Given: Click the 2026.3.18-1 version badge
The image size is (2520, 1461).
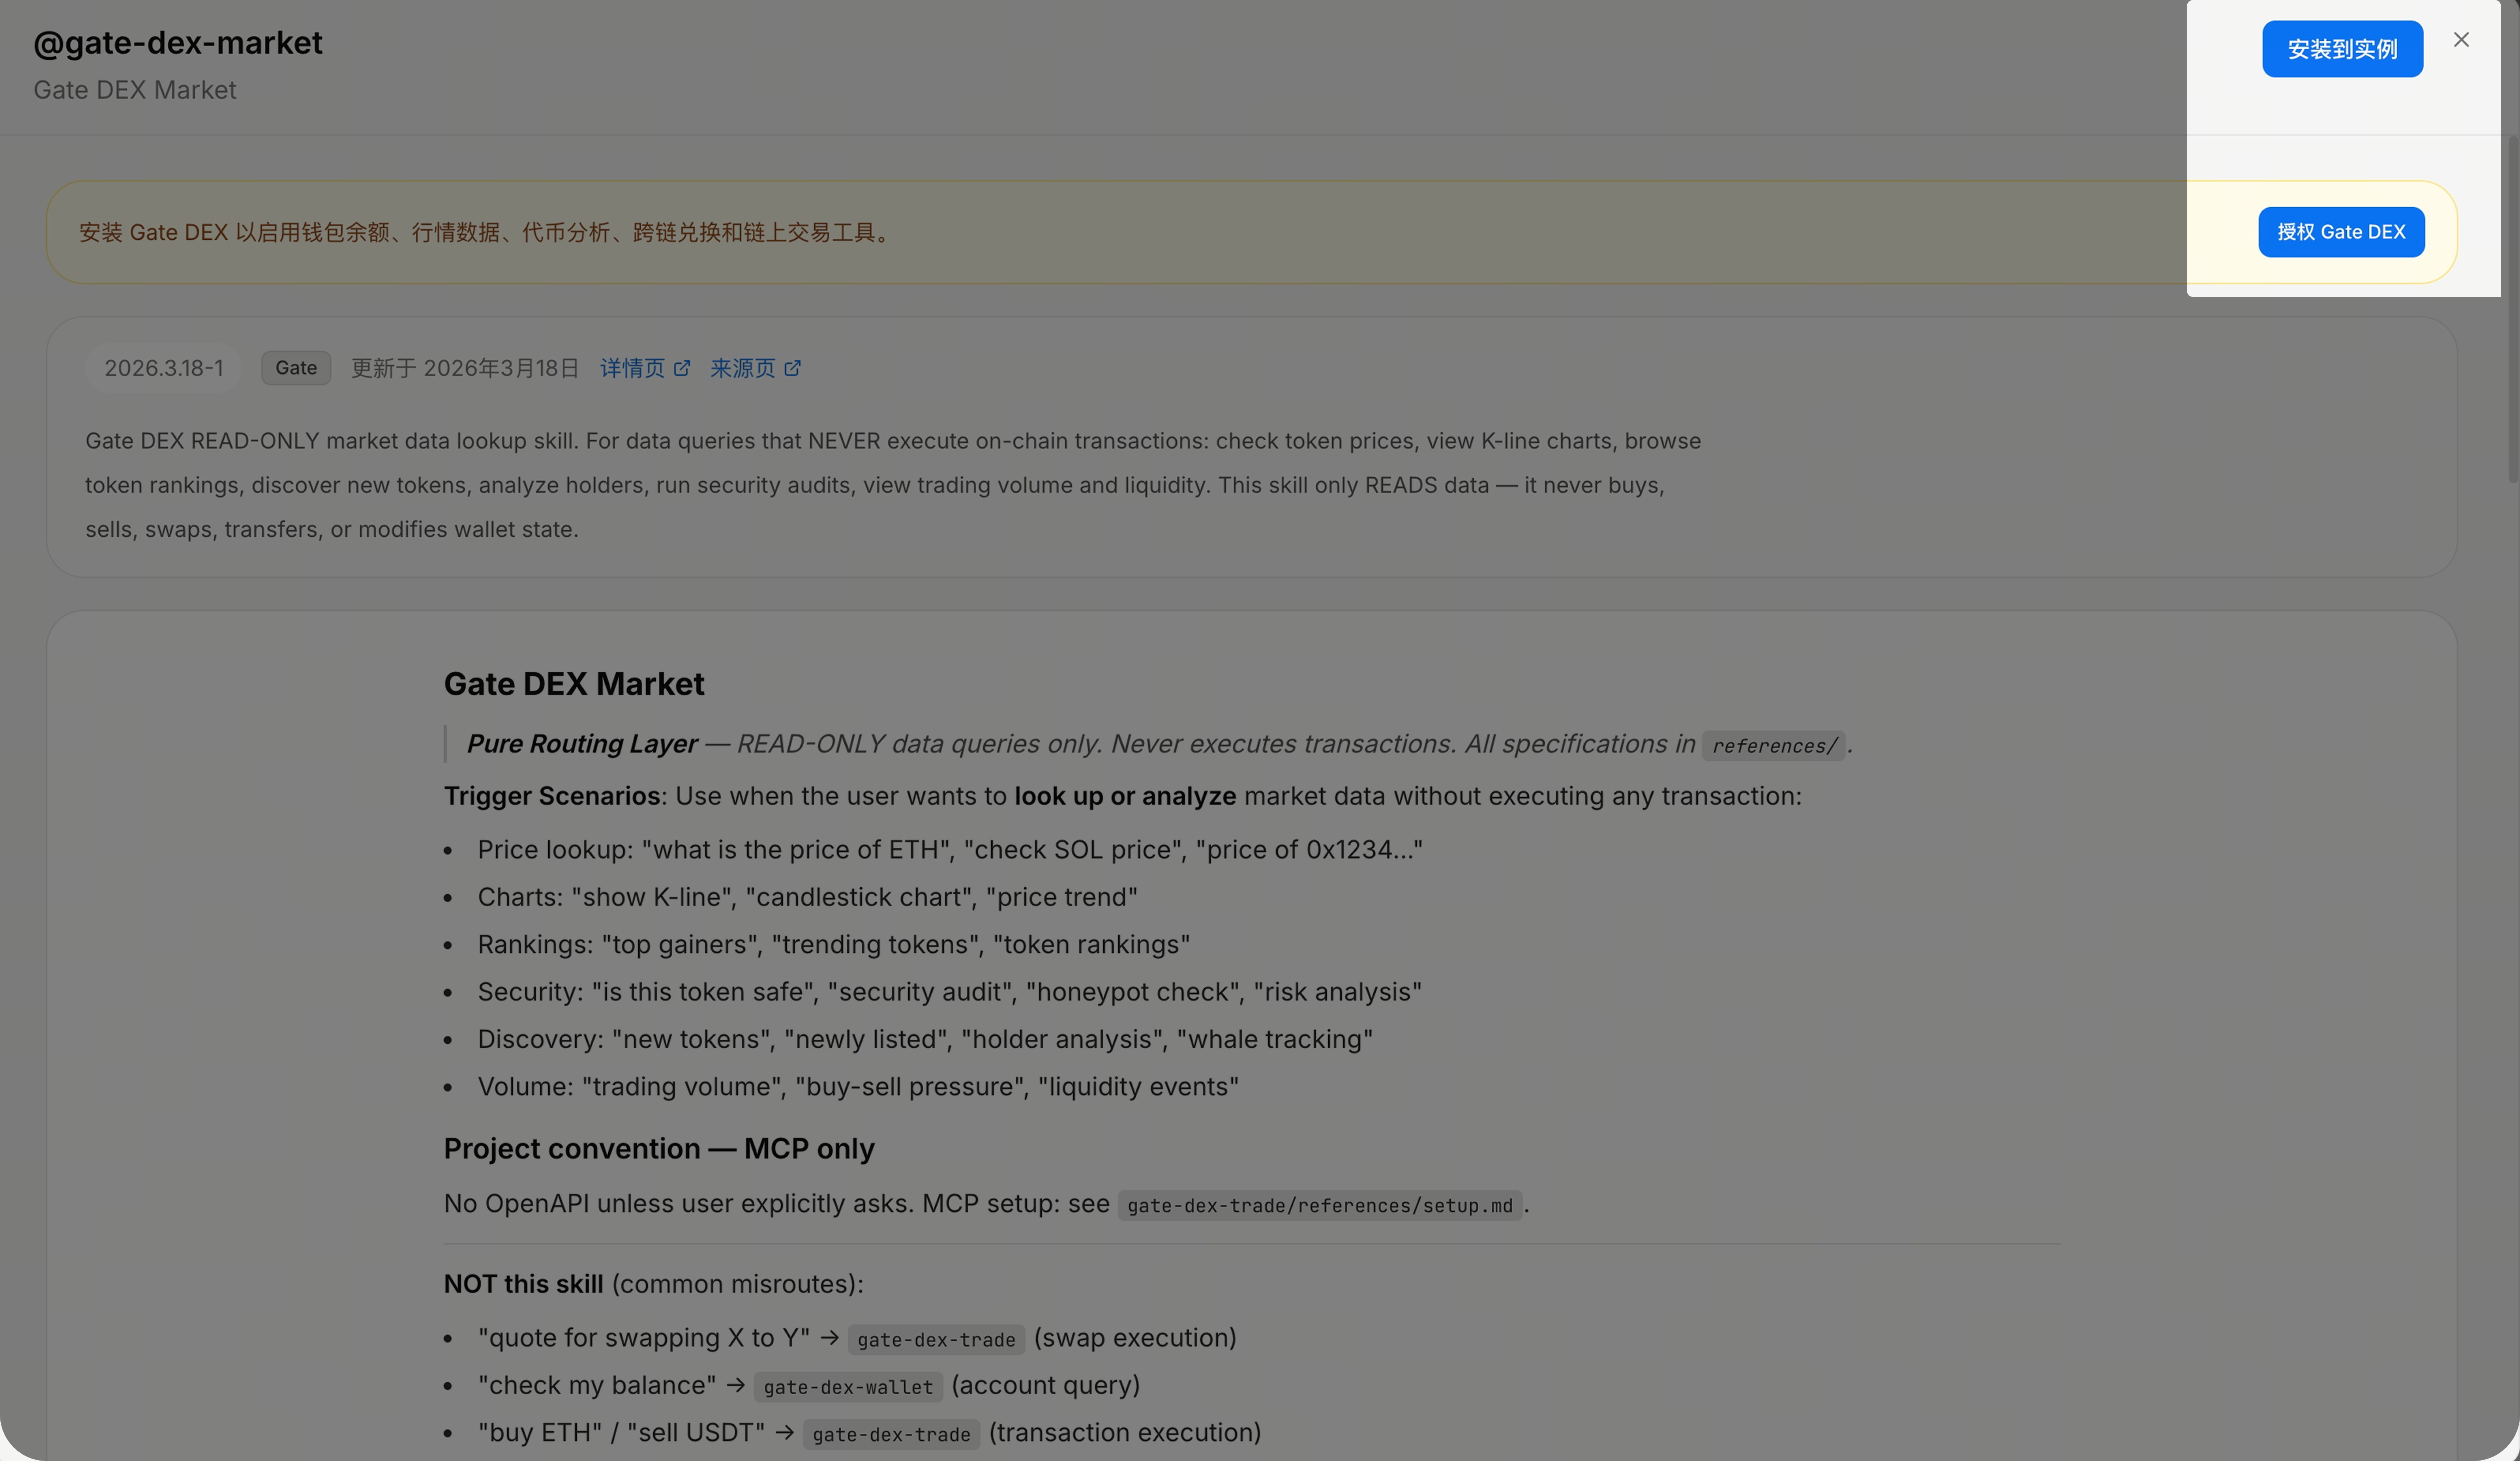Looking at the screenshot, I should [164, 368].
